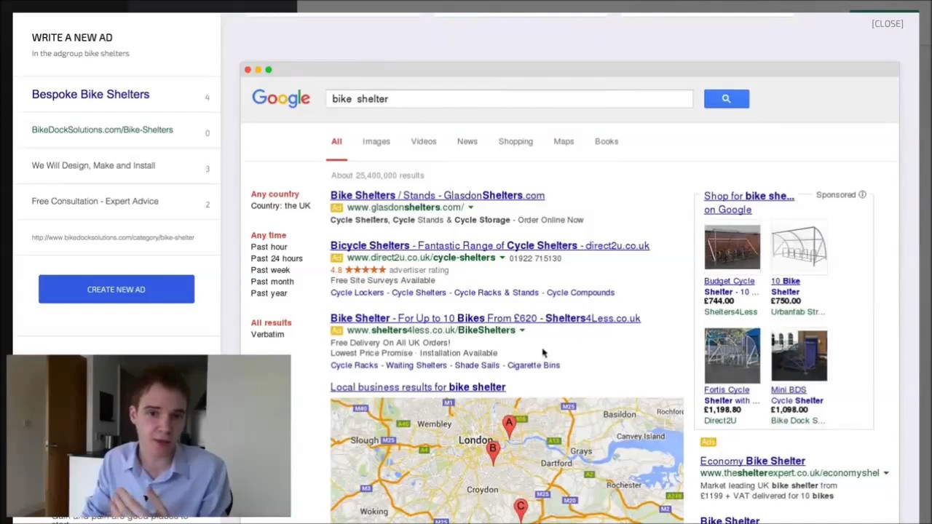
Task: Open the Any country filter
Action: (275, 194)
